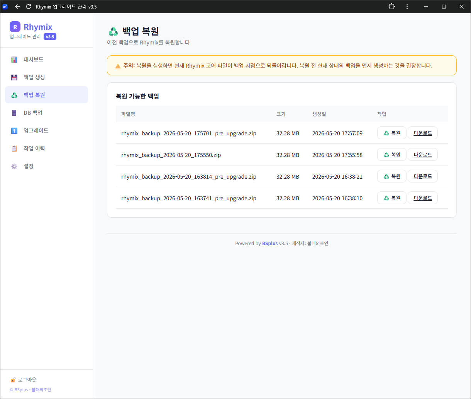Restore rhymix_backup_2026-05-20_175701_pre_upgrade.zip via 복원
Viewport: 471px width, 399px height.
point(391,133)
